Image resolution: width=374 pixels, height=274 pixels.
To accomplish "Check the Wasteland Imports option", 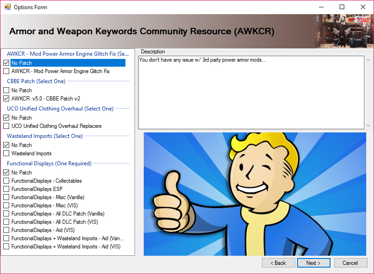I will [6, 153].
